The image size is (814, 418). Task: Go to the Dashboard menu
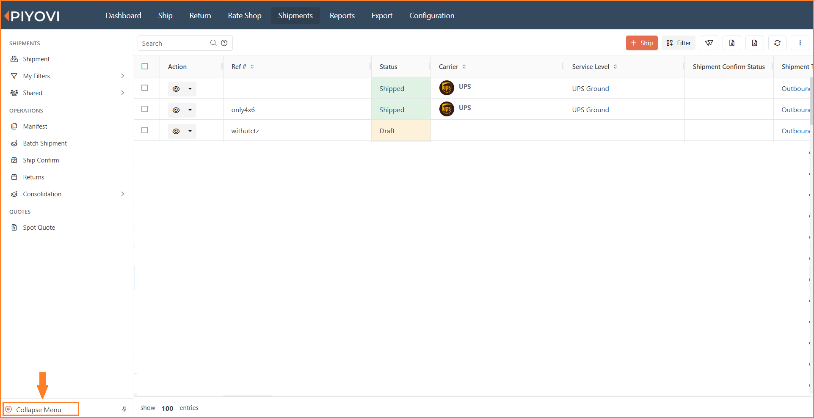[x=123, y=16]
